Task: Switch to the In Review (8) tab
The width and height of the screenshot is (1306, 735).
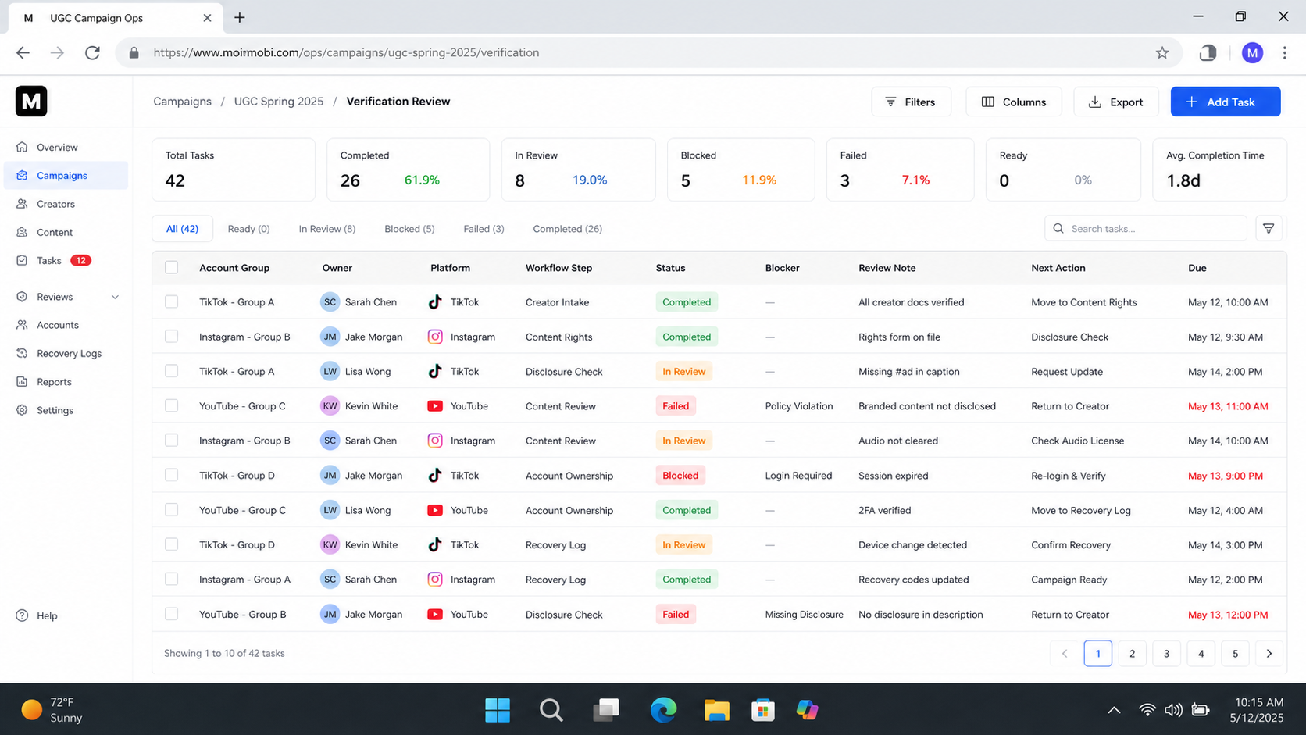Action: point(326,229)
